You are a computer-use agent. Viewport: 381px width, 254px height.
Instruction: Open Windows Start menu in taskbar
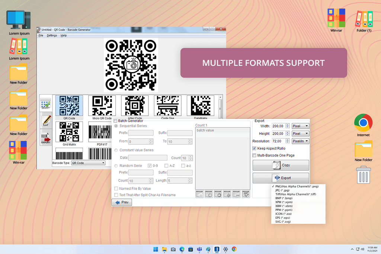point(156,249)
